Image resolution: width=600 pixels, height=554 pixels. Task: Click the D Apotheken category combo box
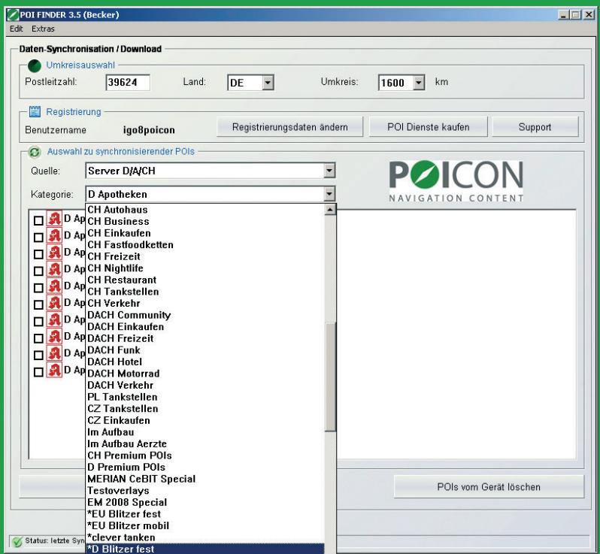pyautogui.click(x=210, y=194)
